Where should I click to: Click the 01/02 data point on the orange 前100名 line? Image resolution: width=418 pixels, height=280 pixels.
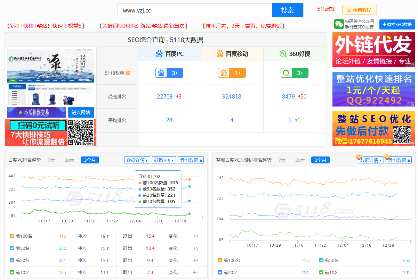pos(190,180)
